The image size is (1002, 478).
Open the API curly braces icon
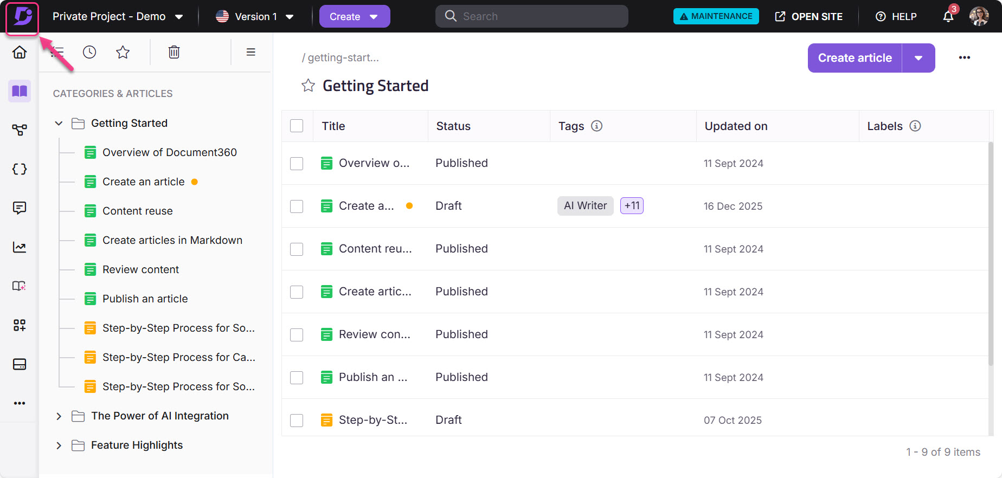(20, 169)
